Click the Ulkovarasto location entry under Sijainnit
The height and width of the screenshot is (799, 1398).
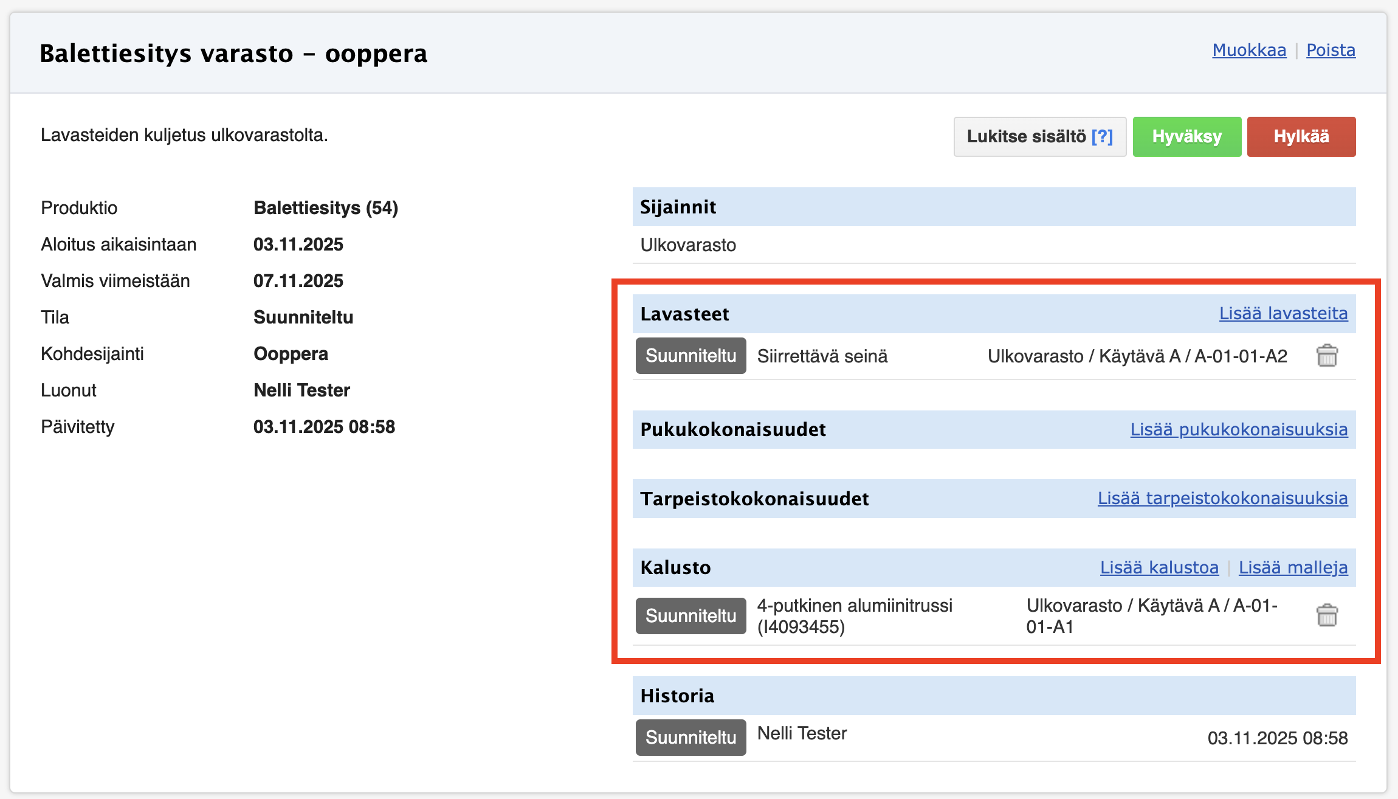coord(687,245)
